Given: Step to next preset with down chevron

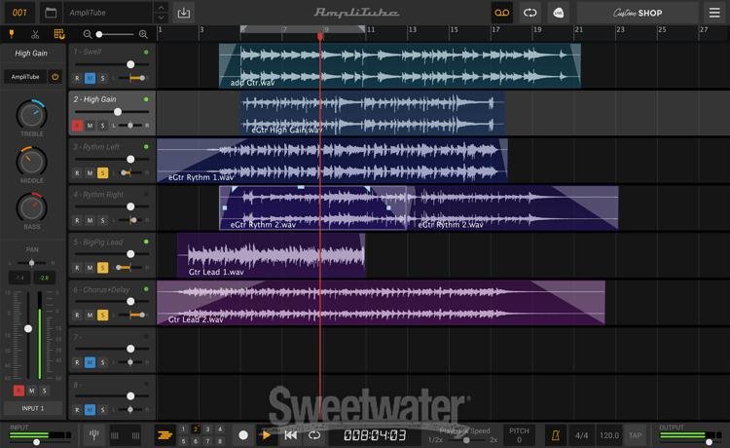Looking at the screenshot, I should pyautogui.click(x=161, y=18).
